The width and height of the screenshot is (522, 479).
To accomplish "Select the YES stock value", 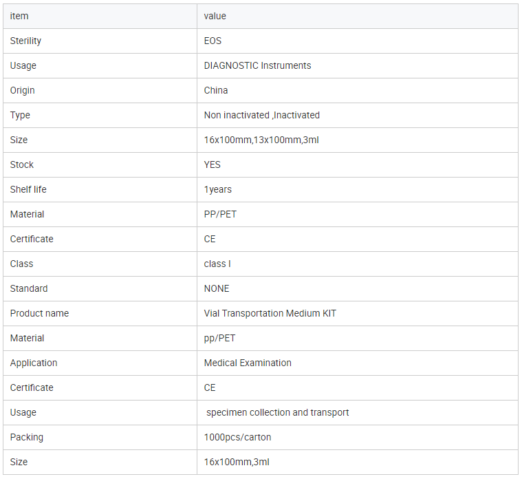I will (213, 164).
